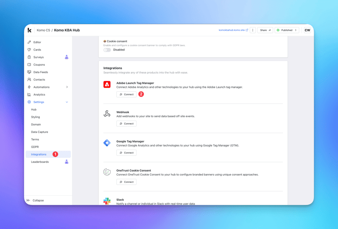Enable the Cookie consent toggle
Viewport: 338px width, 229px height.
[107, 50]
